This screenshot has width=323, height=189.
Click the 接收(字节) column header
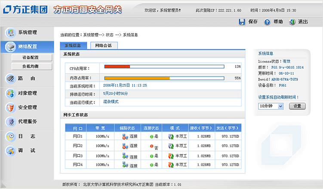tap(202, 128)
